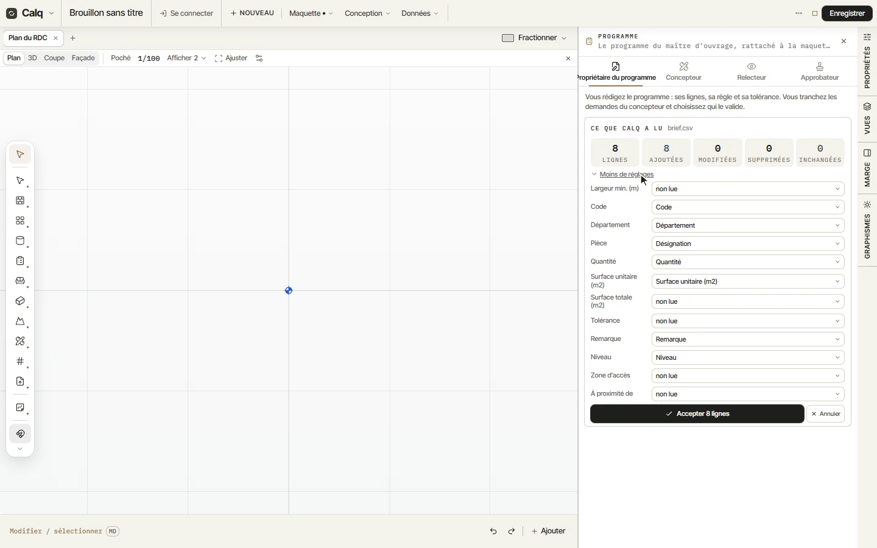Open the Afficher 2 dropdown
Screen dimensions: 877x548
pos(186,58)
